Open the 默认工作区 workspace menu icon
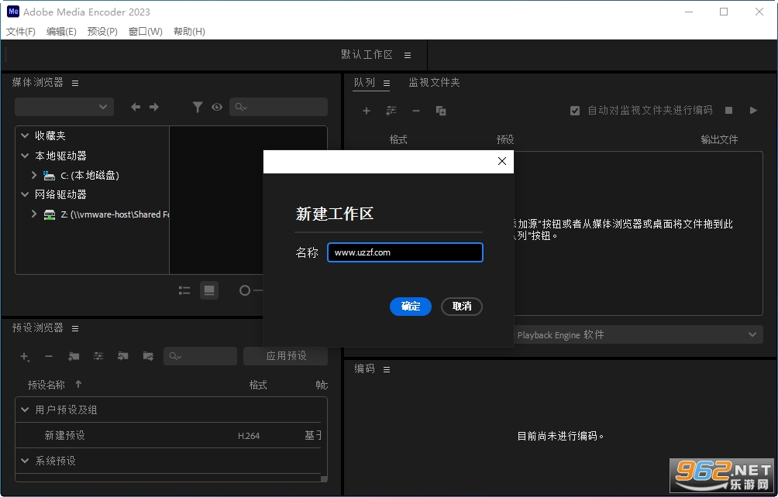This screenshot has height=497, width=778. click(408, 56)
